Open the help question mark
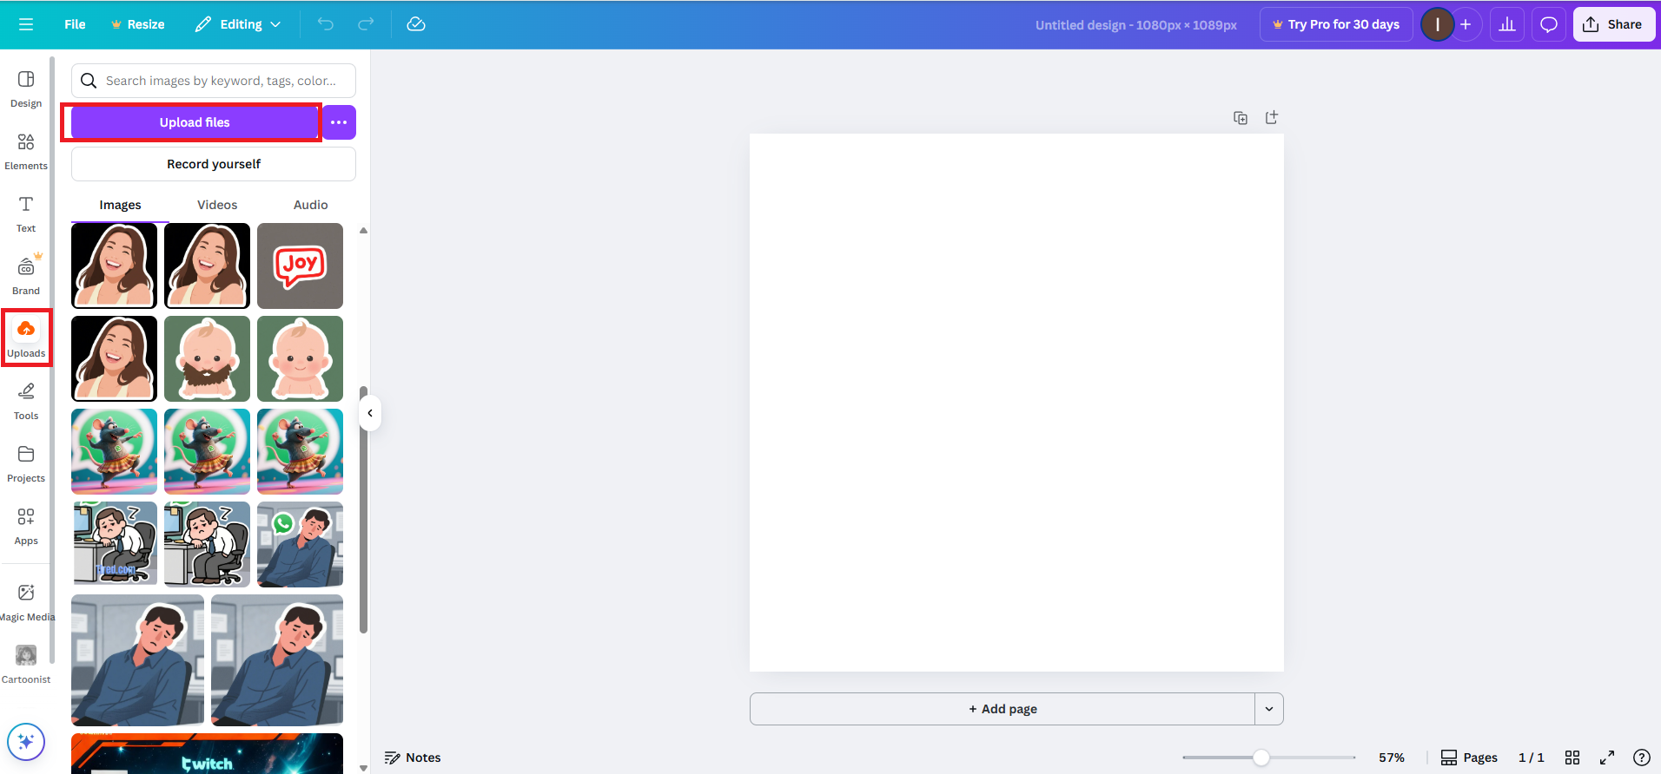This screenshot has width=1661, height=774. [1642, 758]
